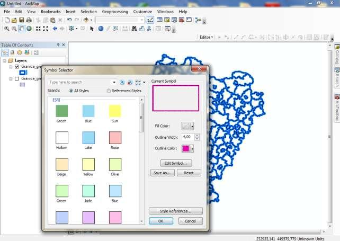
Task: Open the Geoprocessing menu
Action: click(115, 12)
